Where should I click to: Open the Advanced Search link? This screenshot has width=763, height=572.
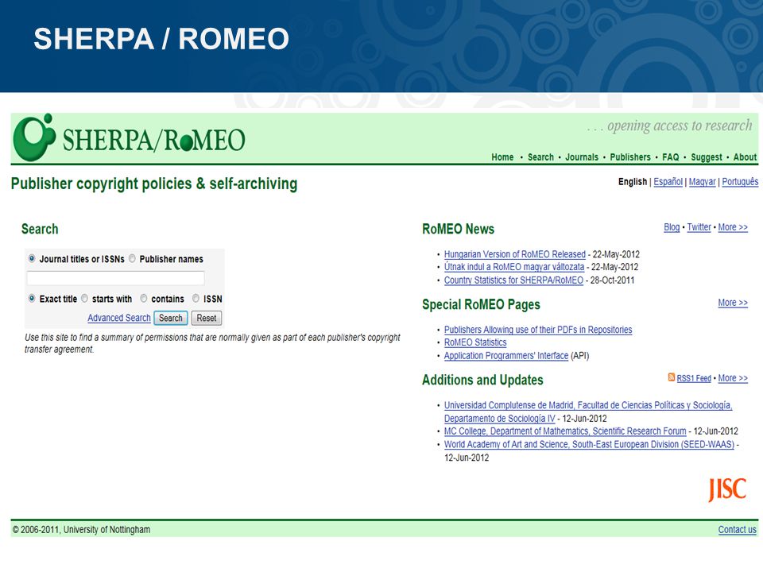click(119, 318)
